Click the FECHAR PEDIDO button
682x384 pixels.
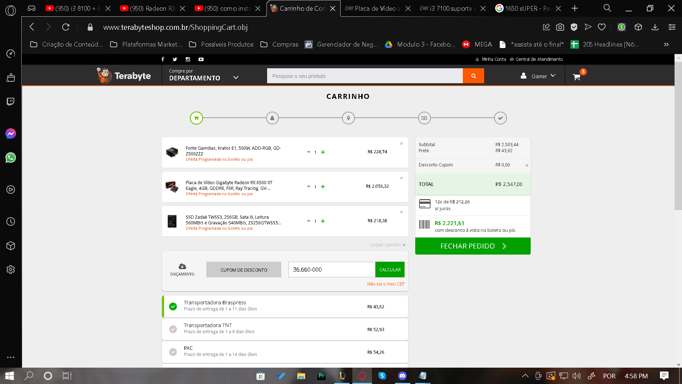(x=473, y=246)
